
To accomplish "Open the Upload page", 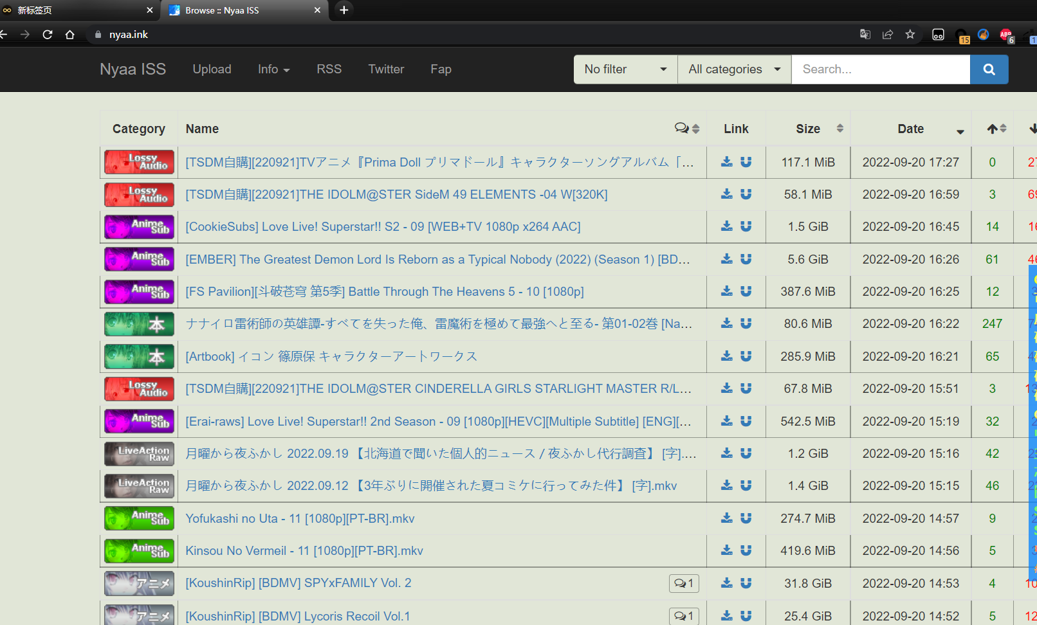I will (x=212, y=69).
